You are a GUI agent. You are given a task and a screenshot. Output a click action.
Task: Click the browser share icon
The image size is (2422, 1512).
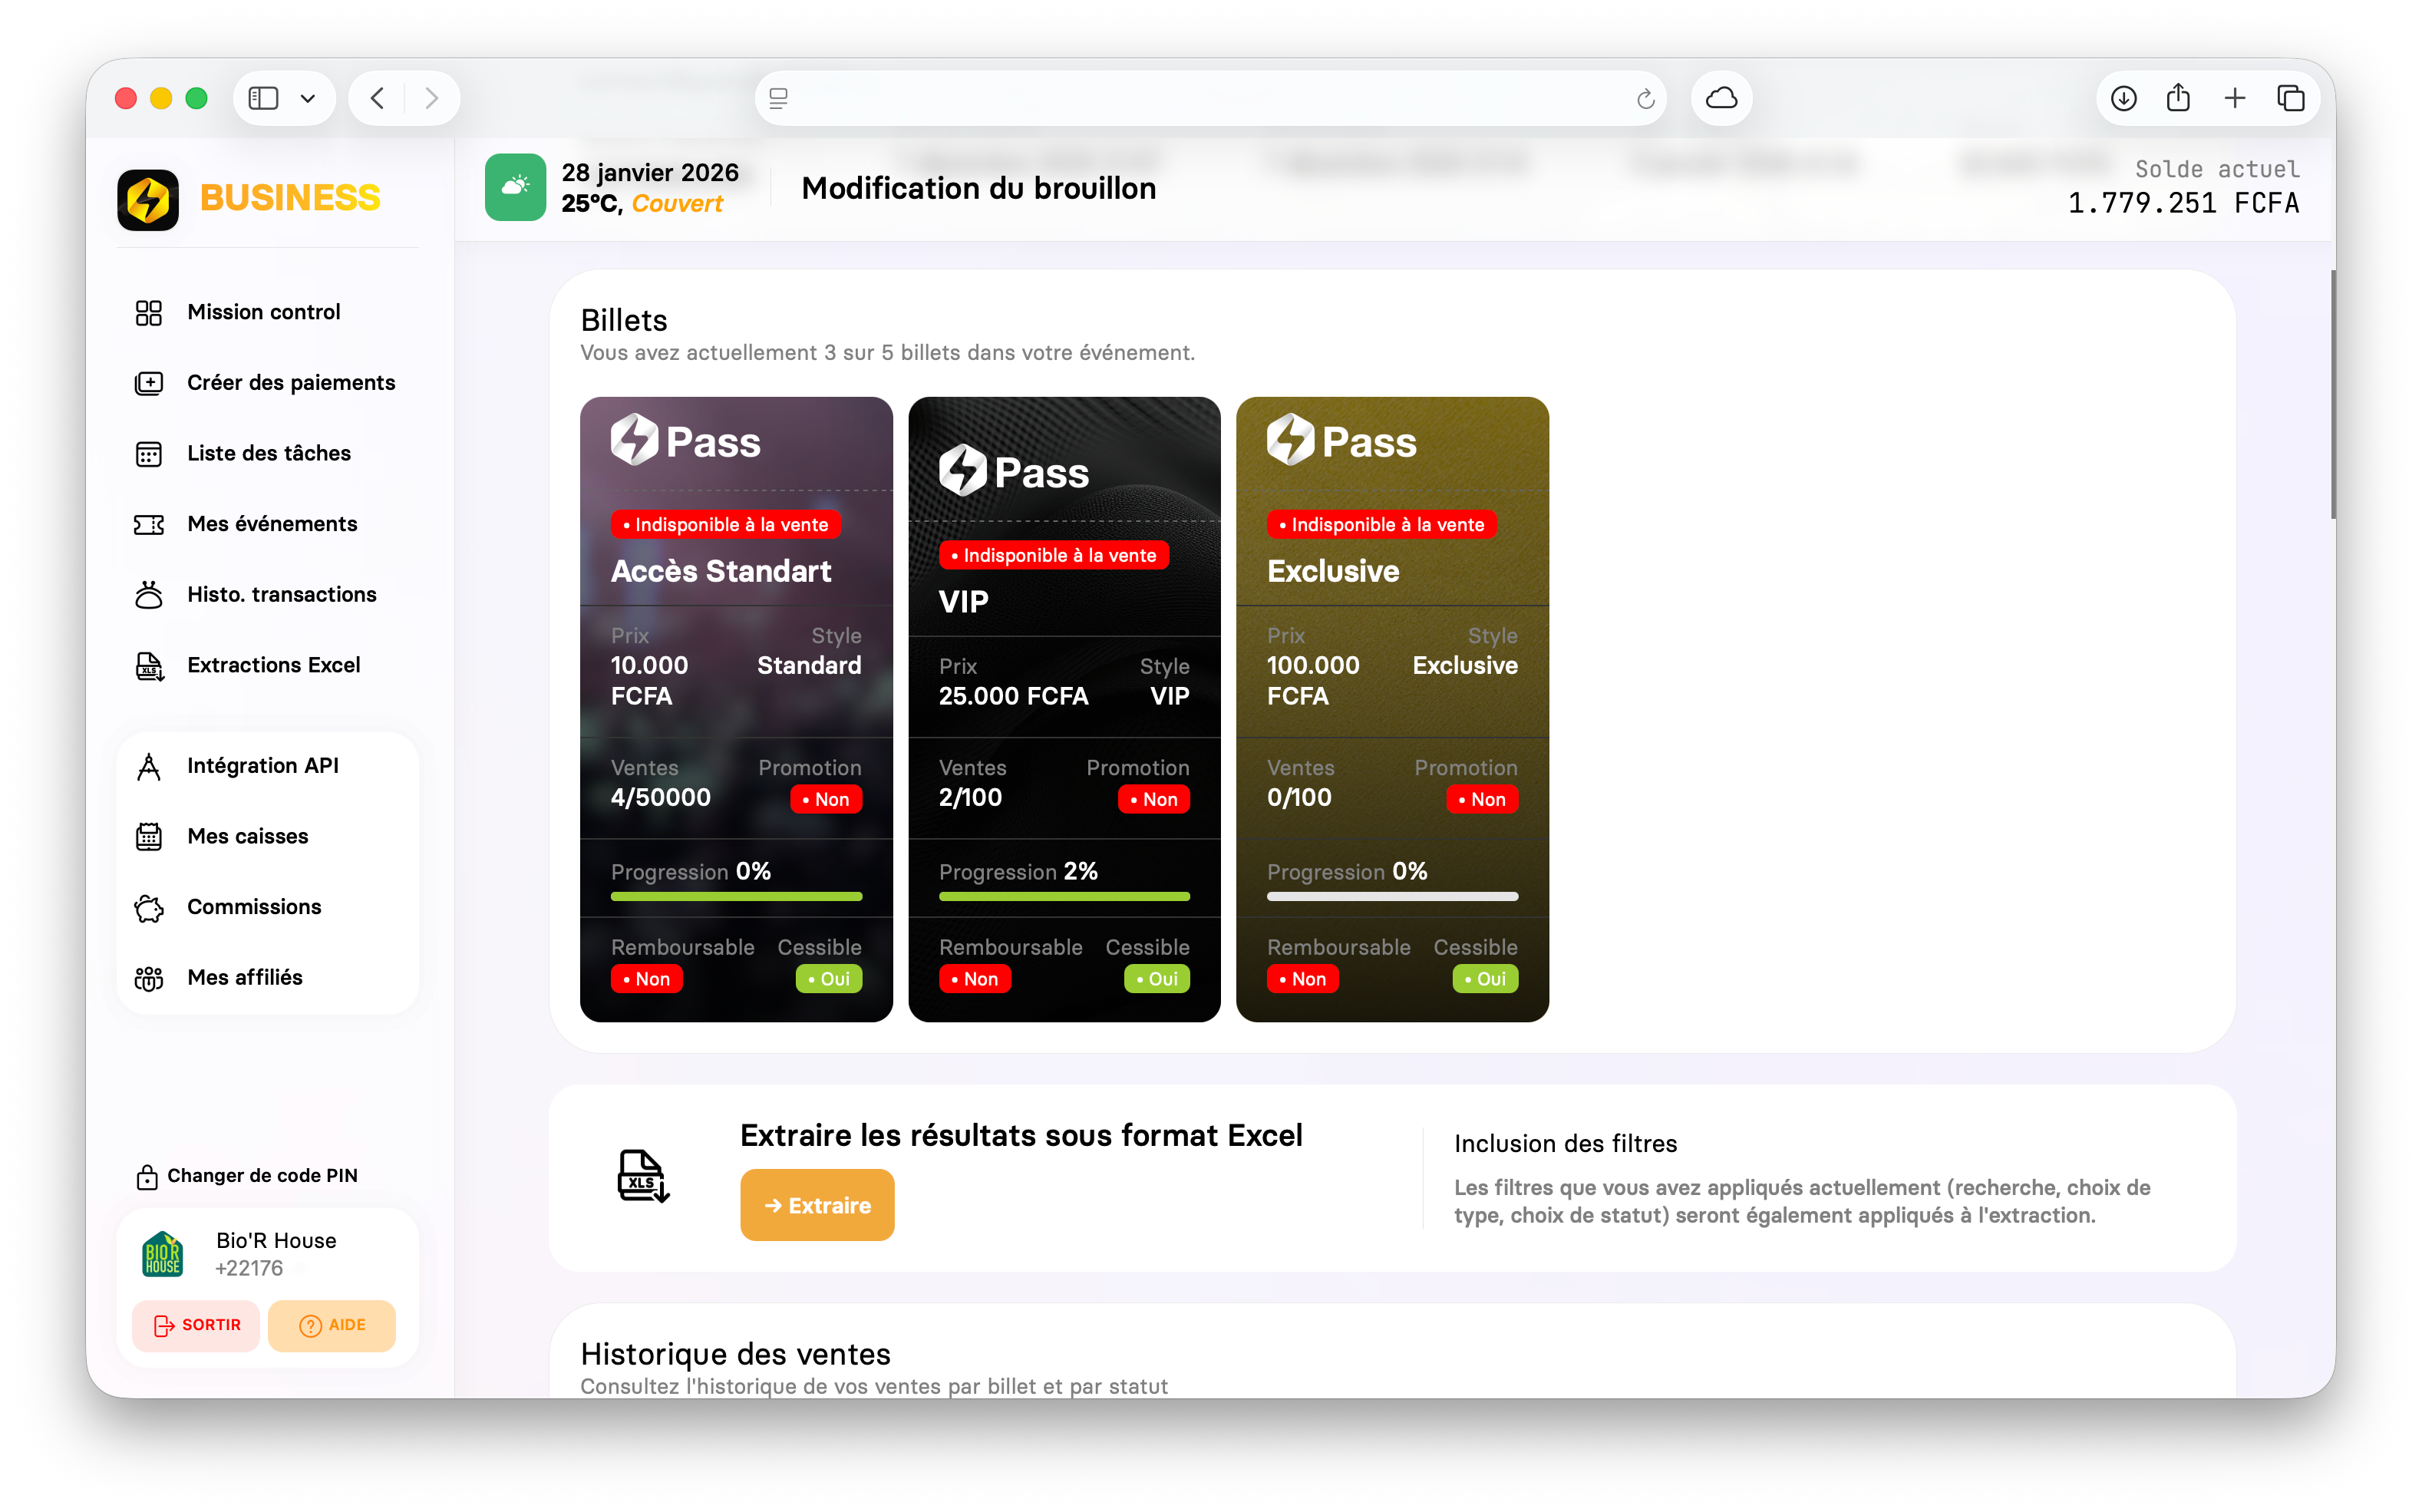click(x=2178, y=98)
